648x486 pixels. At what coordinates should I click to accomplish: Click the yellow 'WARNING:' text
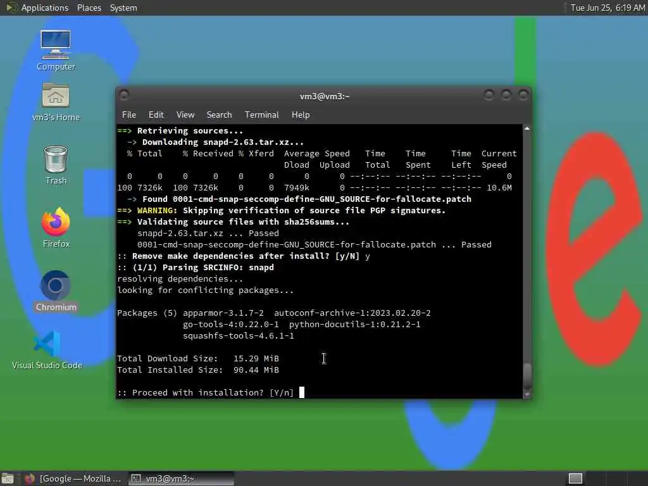click(x=158, y=210)
